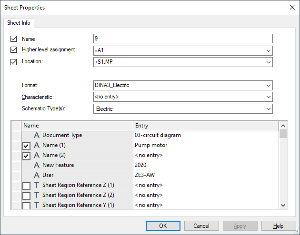The height and width of the screenshot is (235, 300).
Task: Click <no entry> cell for Sheet Region Reference Y (1)
Action: tap(206, 205)
